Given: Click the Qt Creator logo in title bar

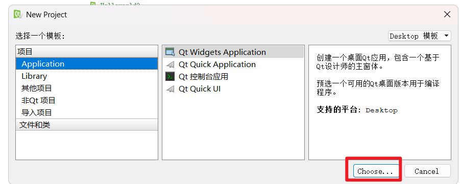Looking at the screenshot, I should coord(18,14).
